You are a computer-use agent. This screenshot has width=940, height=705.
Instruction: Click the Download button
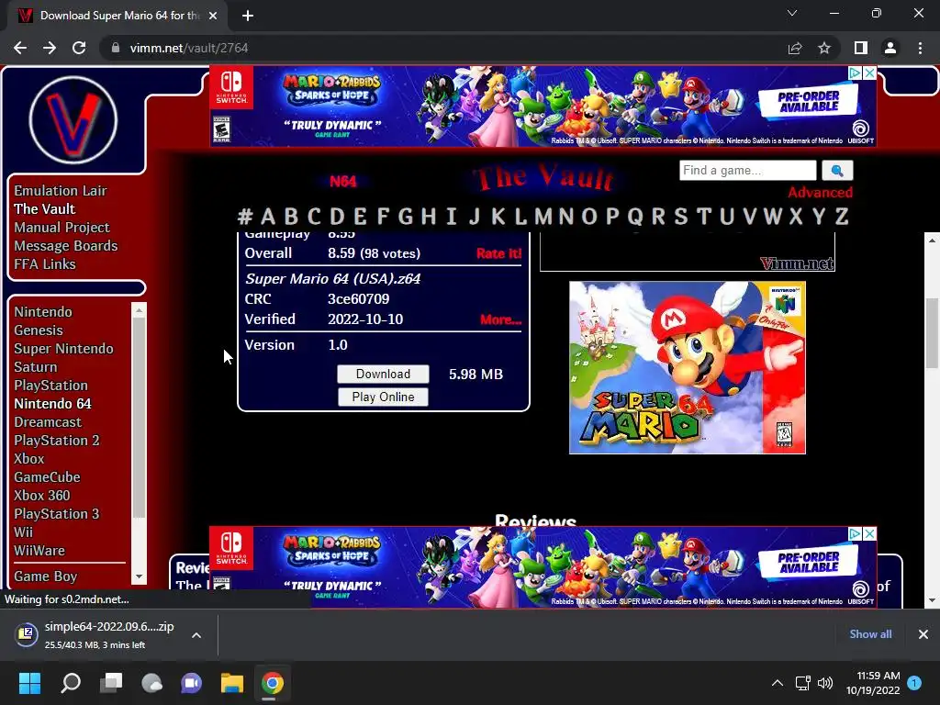pyautogui.click(x=383, y=375)
